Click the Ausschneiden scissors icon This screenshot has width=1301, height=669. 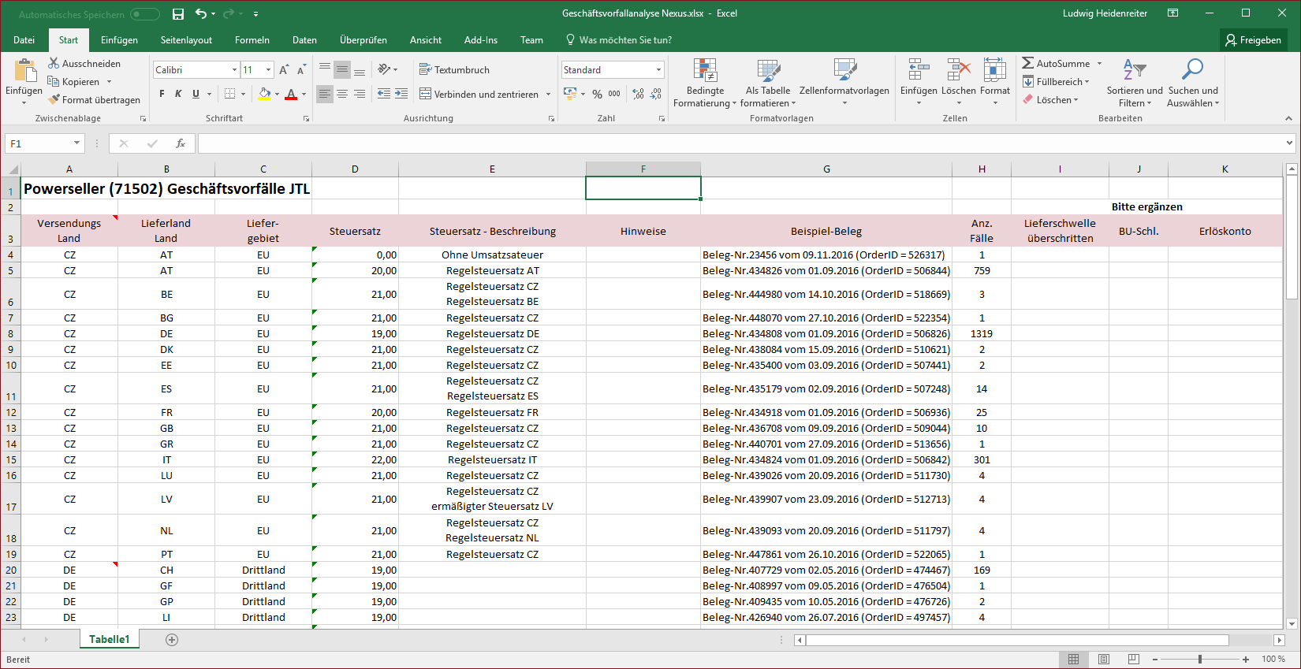(x=54, y=63)
